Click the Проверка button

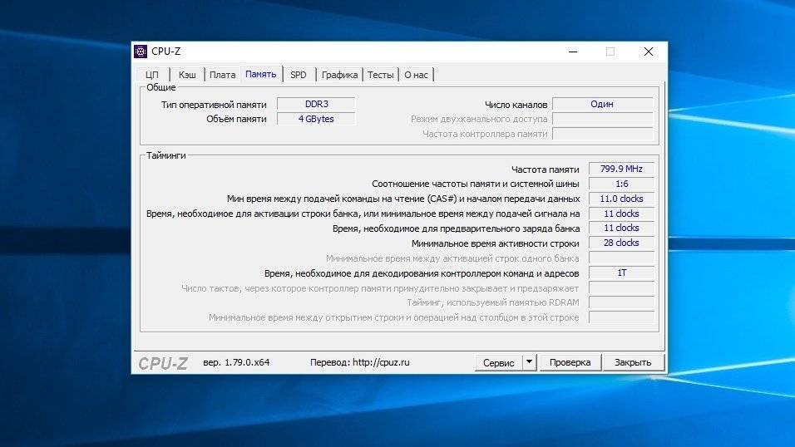tap(570, 362)
